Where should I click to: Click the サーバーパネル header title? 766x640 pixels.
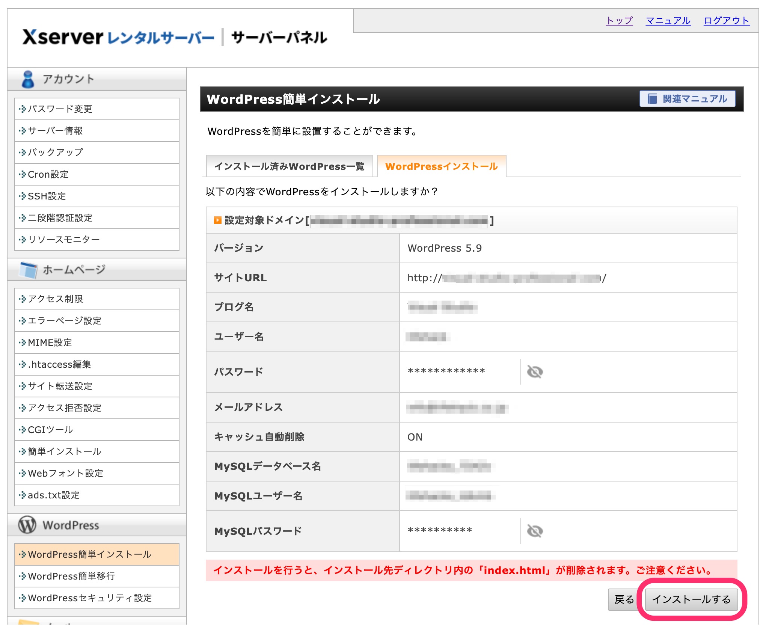[279, 37]
